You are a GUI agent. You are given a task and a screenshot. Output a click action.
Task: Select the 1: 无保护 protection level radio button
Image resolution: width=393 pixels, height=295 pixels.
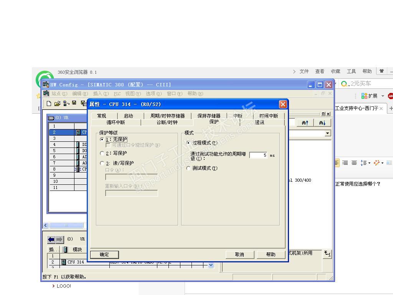(102, 139)
